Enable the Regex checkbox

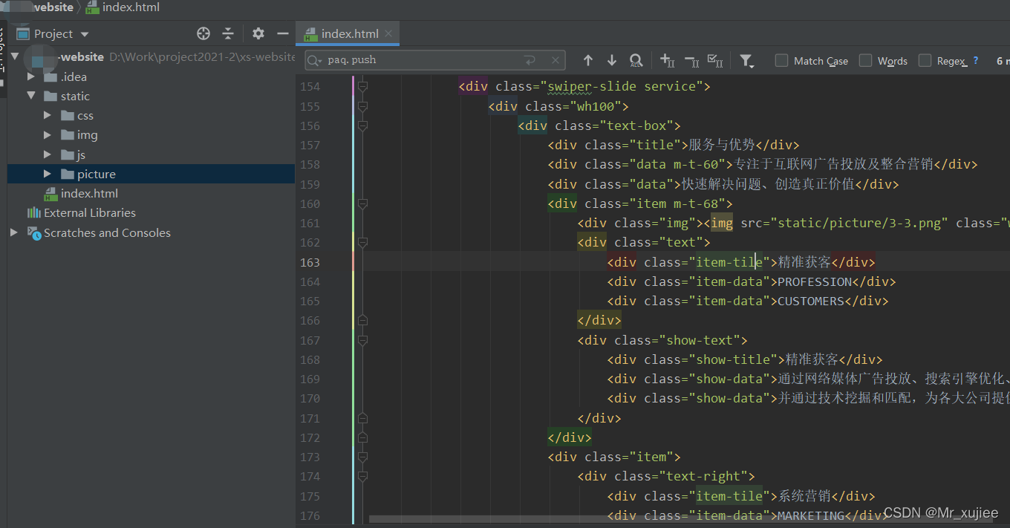[x=925, y=60]
